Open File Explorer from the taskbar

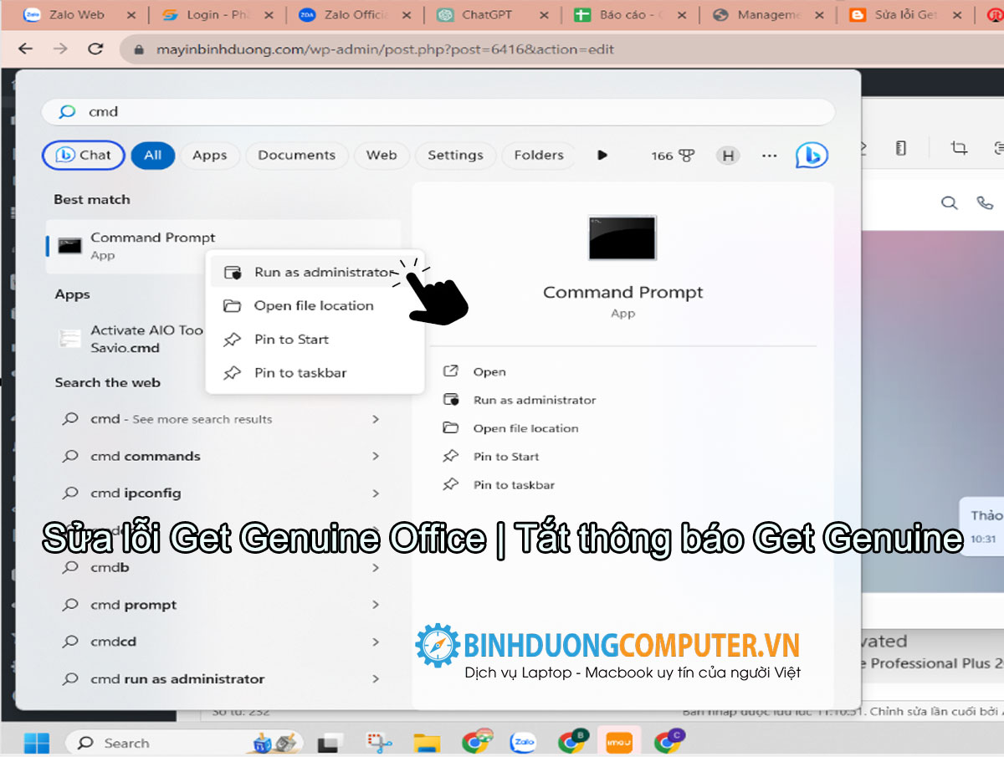428,742
